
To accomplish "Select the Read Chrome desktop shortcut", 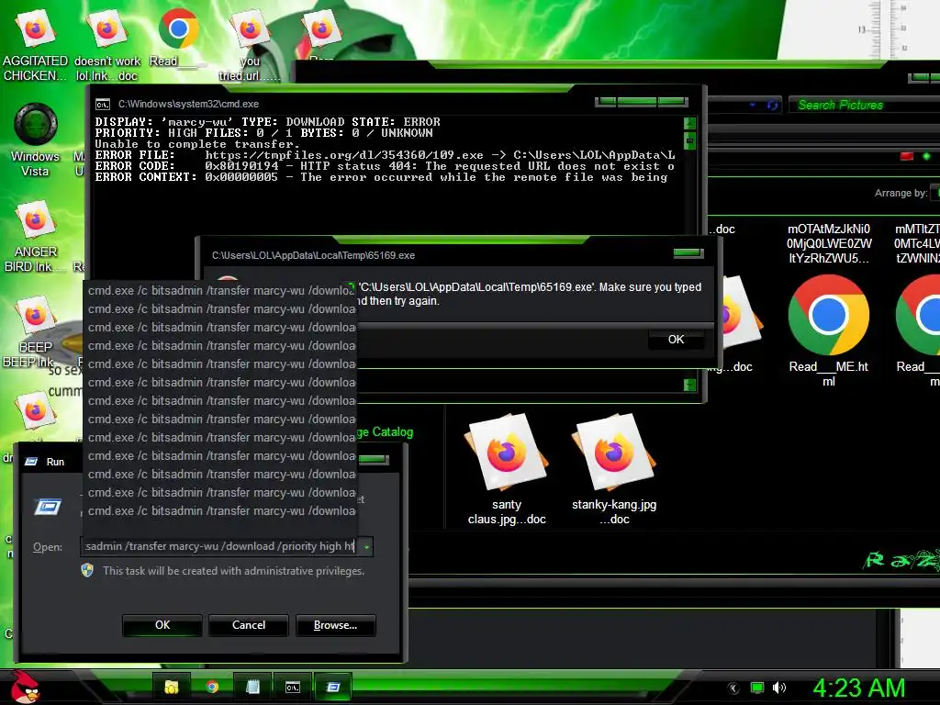I will [x=178, y=37].
